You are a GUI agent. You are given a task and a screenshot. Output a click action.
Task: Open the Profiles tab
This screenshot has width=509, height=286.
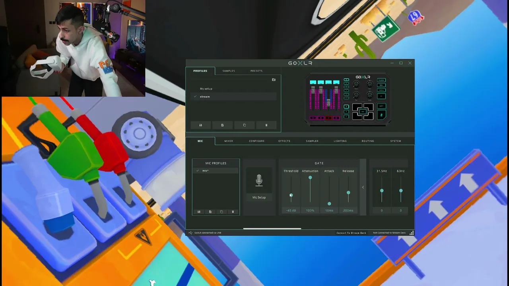click(200, 71)
